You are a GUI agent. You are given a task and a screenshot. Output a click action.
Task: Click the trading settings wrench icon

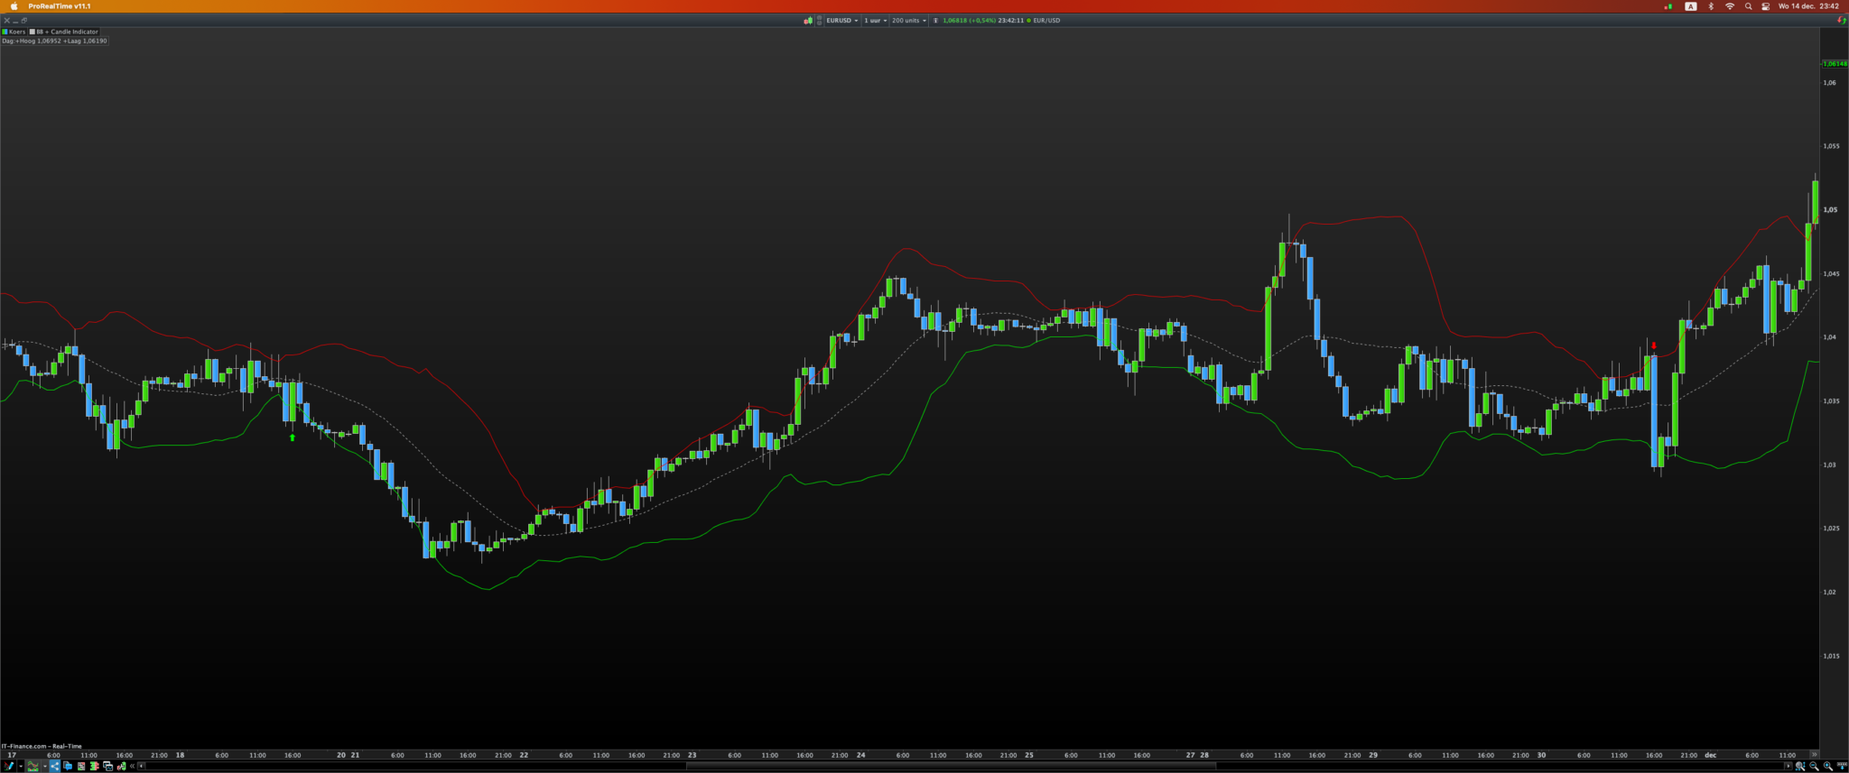click(x=121, y=766)
